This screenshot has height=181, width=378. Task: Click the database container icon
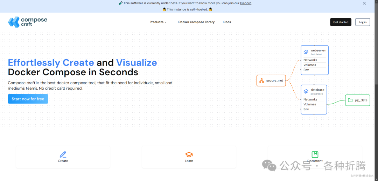306,91
